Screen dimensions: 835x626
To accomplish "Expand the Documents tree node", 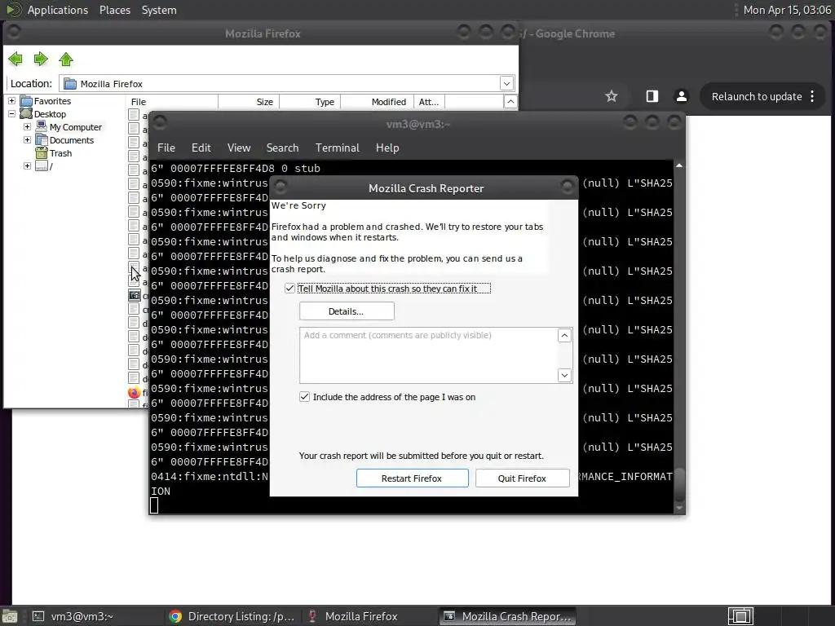I will (27, 139).
